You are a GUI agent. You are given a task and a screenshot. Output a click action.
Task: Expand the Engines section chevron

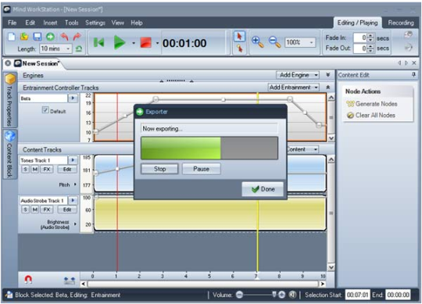click(327, 75)
